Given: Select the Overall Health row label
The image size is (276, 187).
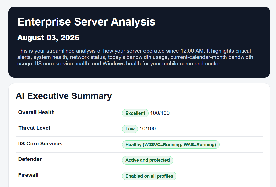Looking at the screenshot, I should [37, 112].
